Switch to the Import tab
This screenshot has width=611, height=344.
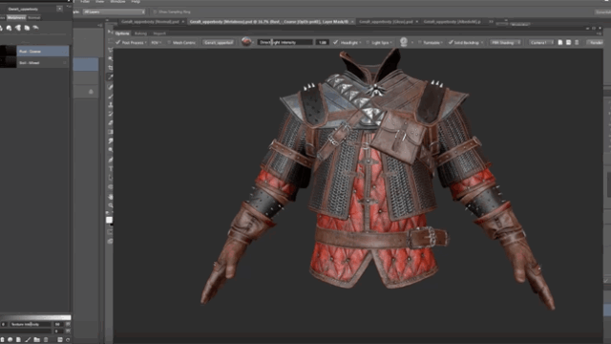pos(159,33)
